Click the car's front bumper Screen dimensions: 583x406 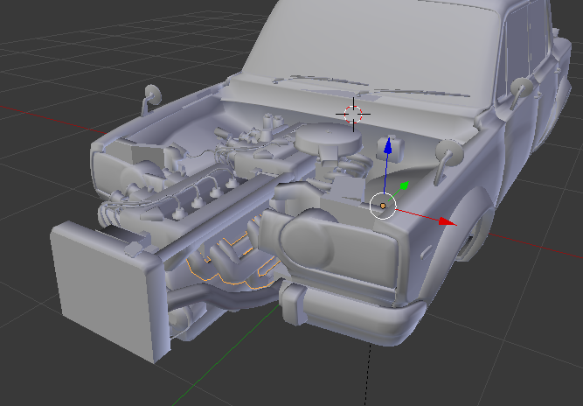click(351, 315)
